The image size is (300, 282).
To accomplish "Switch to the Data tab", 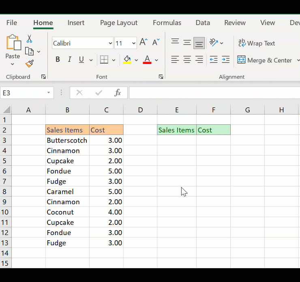I will tap(203, 23).
